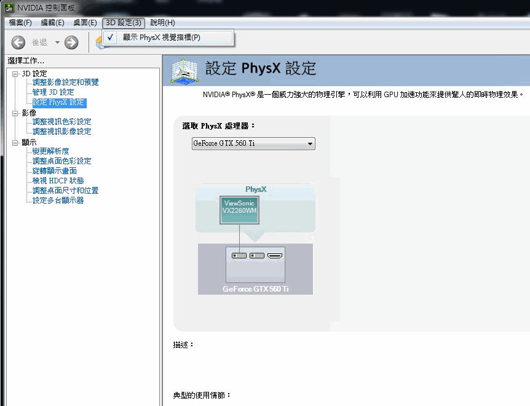Screen dimensions: 530x406
Task: Click the 典型的使用情節： label
Action: (x=202, y=395)
